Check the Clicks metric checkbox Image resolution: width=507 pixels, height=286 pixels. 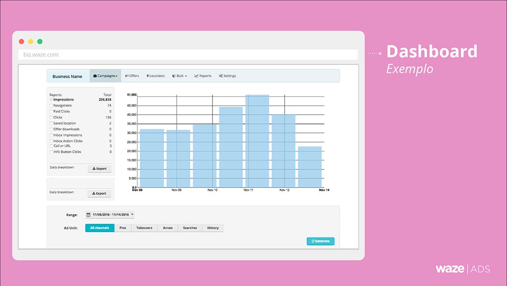point(51,117)
